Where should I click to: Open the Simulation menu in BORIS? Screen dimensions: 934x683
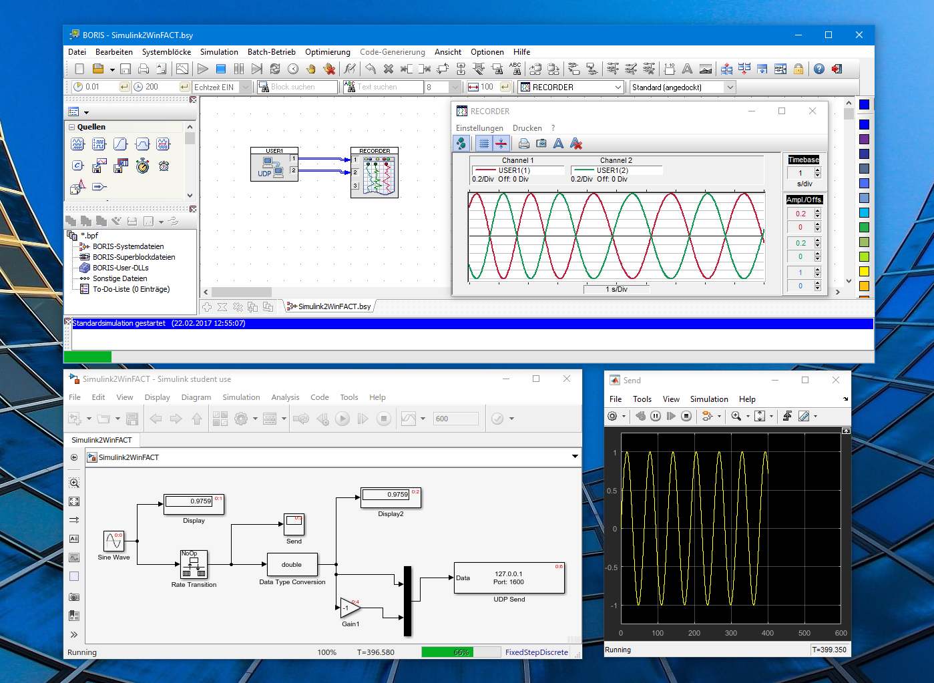(219, 52)
